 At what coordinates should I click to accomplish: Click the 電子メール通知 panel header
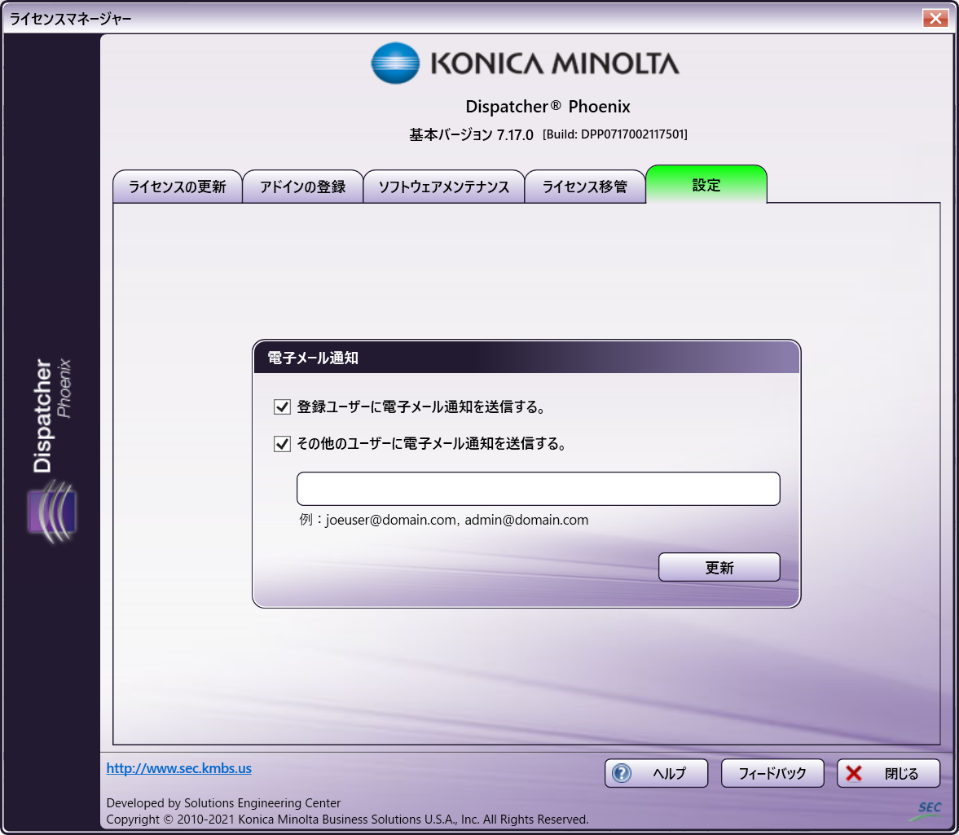pos(526,358)
